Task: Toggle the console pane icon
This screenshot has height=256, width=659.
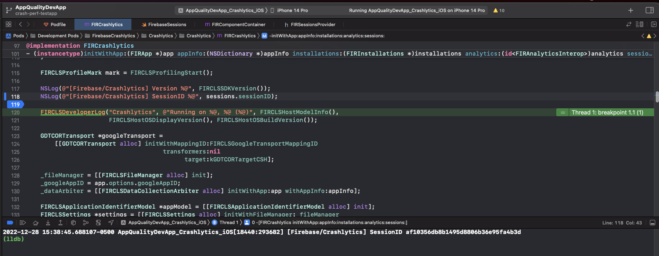Action: (x=652, y=223)
